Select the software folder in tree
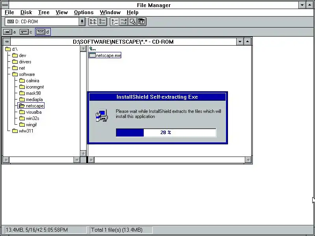Screen dimensions: 315x236 [24, 74]
